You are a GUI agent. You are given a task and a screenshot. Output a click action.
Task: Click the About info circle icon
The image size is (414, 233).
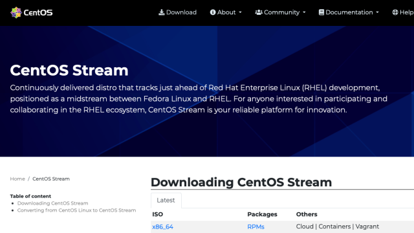click(213, 12)
